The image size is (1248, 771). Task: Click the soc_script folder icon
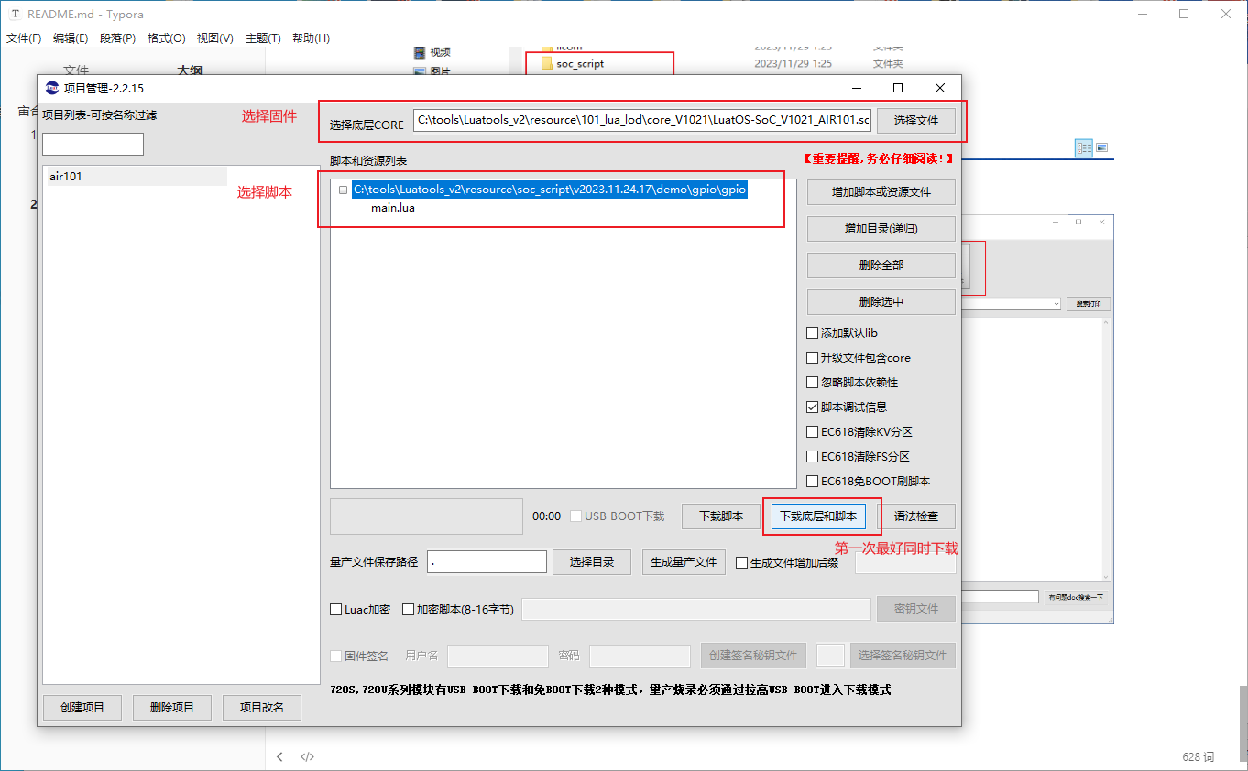(x=547, y=64)
